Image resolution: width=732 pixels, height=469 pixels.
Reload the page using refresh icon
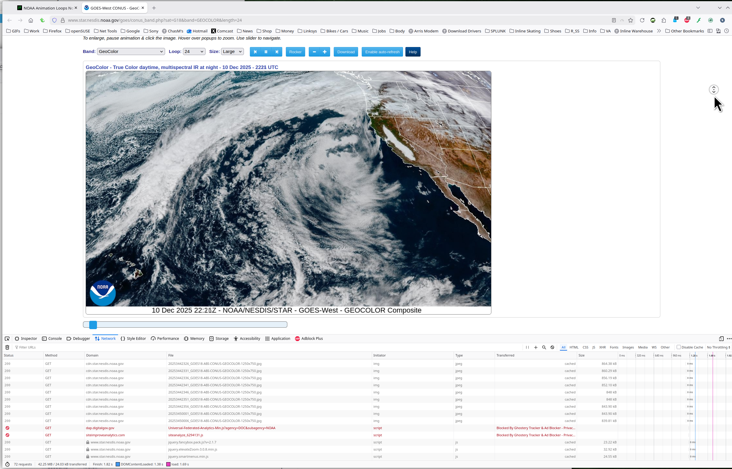point(642,20)
